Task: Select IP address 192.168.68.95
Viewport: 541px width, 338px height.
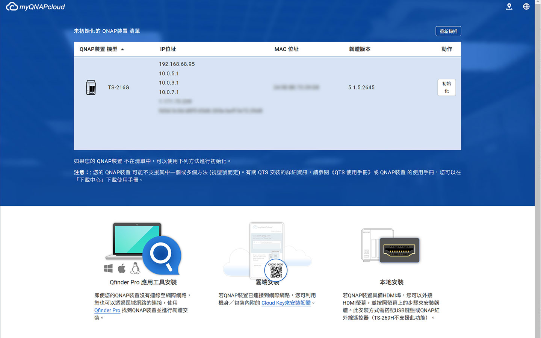Action: [x=177, y=64]
